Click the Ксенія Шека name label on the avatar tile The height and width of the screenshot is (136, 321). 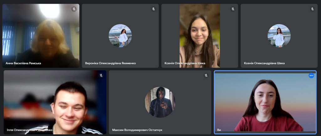pyautogui.click(x=264, y=63)
